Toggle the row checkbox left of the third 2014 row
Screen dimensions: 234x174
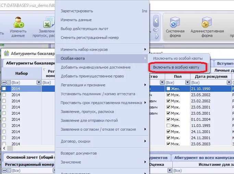4,101
